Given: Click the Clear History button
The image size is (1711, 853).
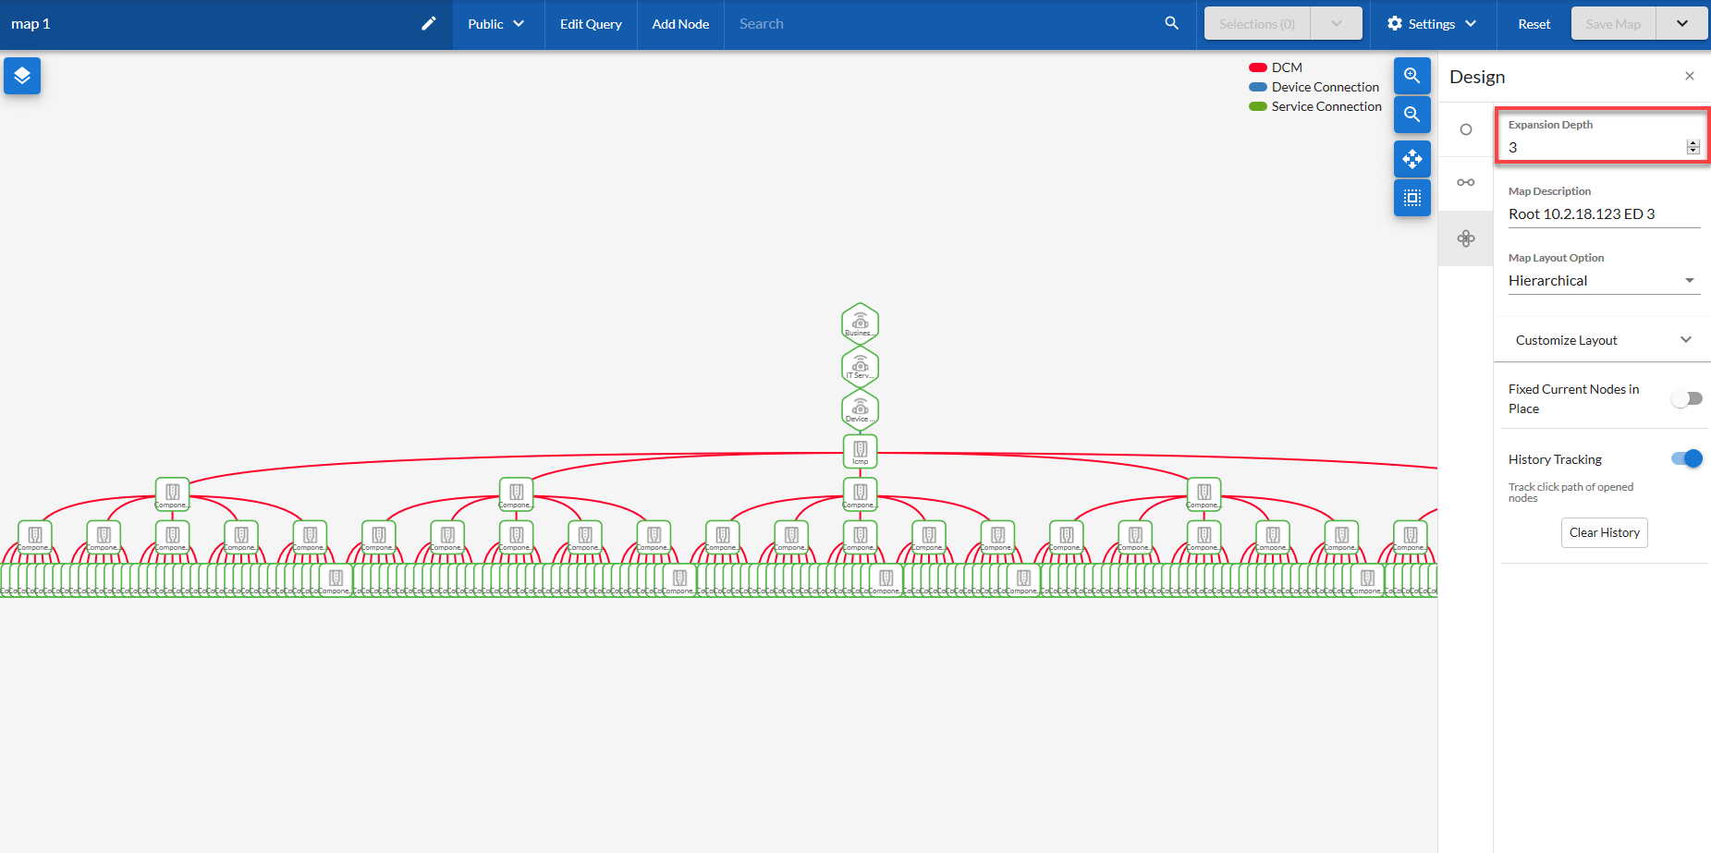Looking at the screenshot, I should [1604, 532].
